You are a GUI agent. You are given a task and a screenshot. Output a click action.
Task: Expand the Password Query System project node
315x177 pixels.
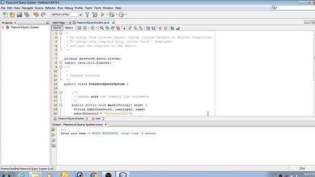click(3, 28)
